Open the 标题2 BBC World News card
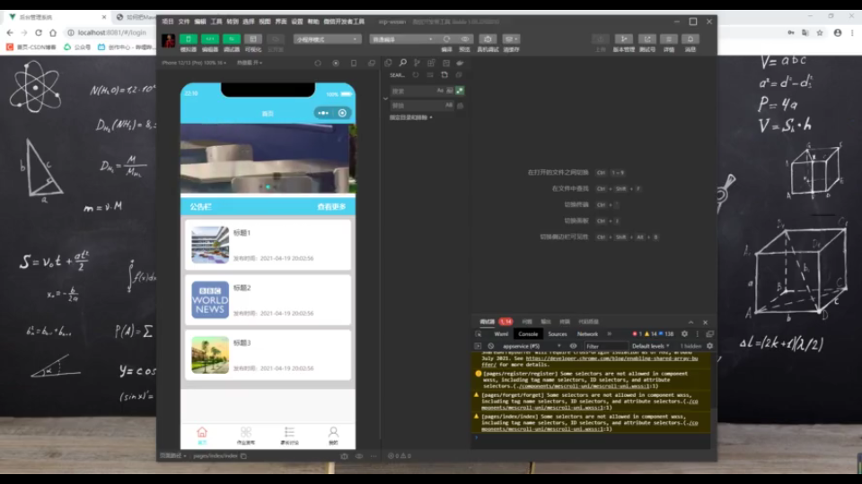The width and height of the screenshot is (862, 484). click(x=268, y=300)
